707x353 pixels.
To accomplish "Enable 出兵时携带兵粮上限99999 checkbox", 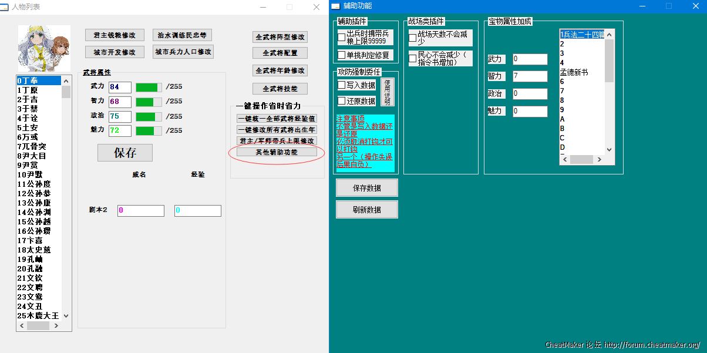I will [x=342, y=38].
